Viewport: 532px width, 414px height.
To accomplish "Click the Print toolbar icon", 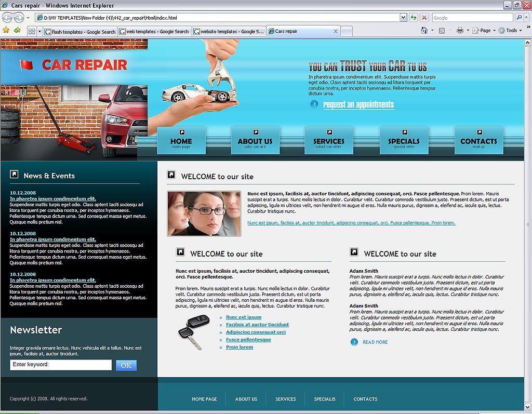I will pyautogui.click(x=460, y=31).
